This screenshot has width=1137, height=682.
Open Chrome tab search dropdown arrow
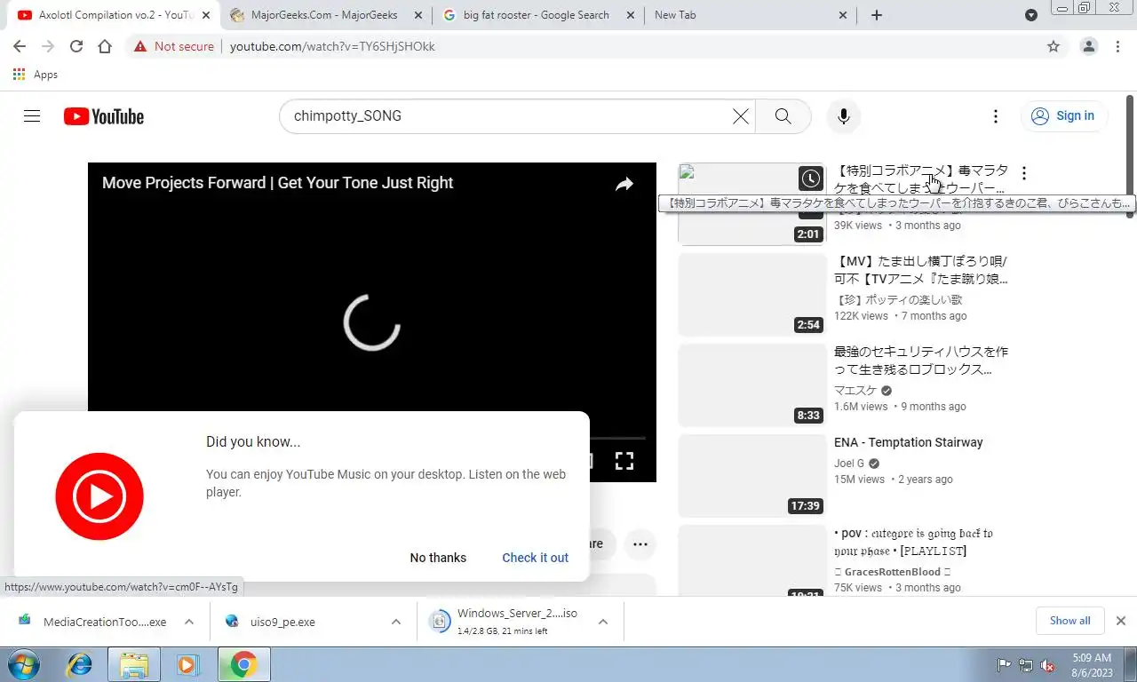(x=1030, y=15)
